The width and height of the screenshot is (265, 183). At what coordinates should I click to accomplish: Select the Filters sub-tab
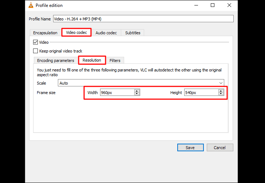(x=115, y=61)
